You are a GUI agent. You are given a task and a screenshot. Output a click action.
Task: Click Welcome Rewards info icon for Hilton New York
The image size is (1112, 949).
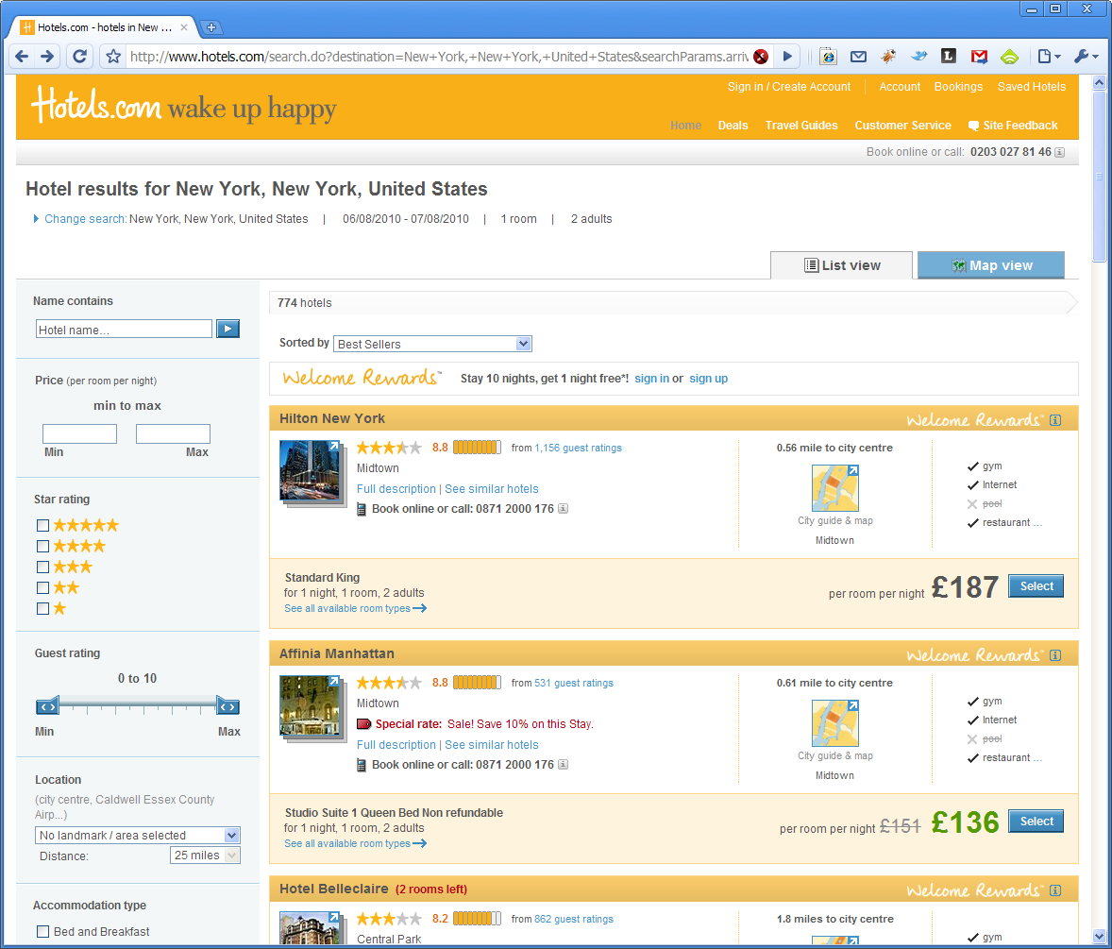[x=1055, y=420]
